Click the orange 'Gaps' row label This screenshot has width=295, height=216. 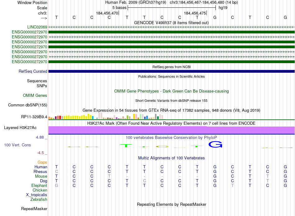(42, 162)
